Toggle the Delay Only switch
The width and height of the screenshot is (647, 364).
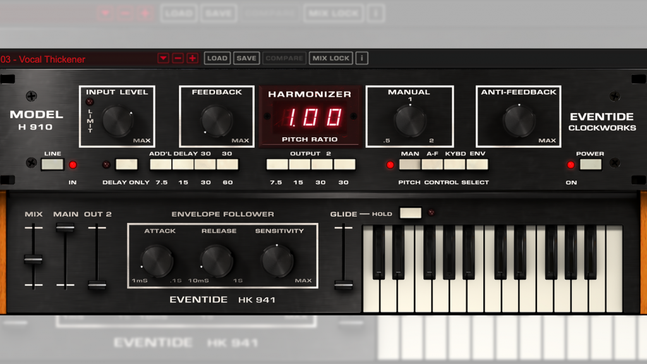click(126, 164)
